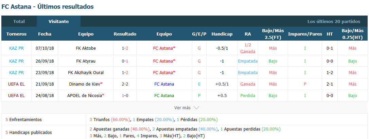
Task: Click the Impares/Pares column header
Action: point(305,34)
